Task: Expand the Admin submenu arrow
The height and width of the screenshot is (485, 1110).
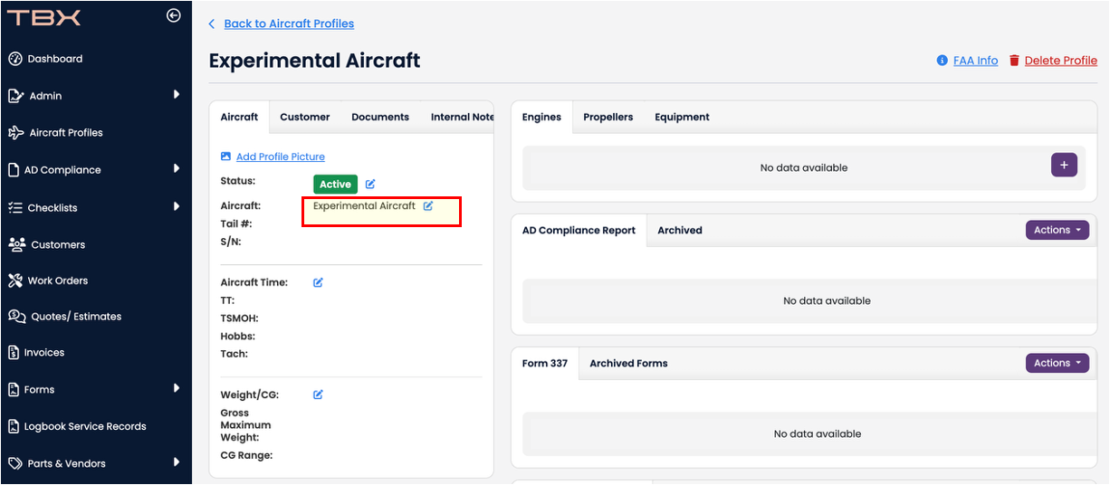Action: (x=177, y=94)
